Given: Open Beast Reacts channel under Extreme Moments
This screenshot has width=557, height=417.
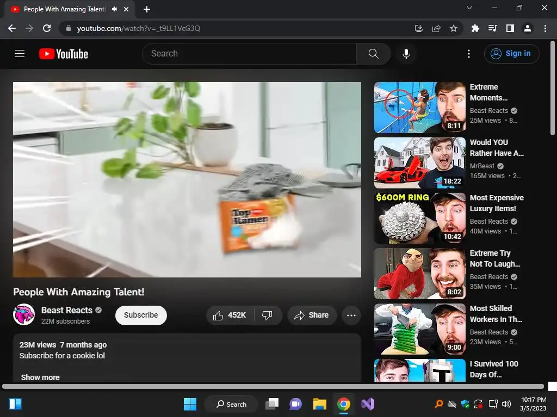Looking at the screenshot, I should (x=489, y=111).
